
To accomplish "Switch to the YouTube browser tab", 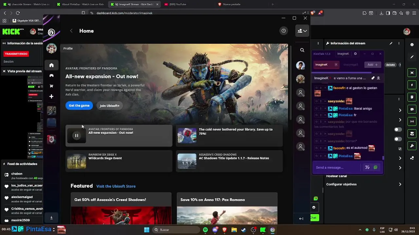I will tap(187, 4).
